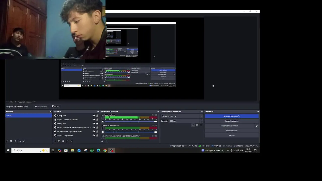Undock the Controles panel

[x=258, y=112]
